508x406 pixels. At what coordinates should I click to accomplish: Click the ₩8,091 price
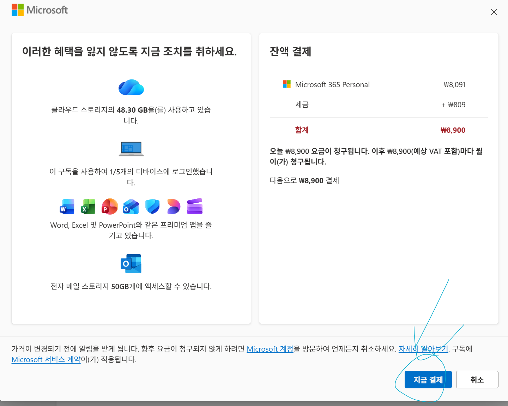point(454,85)
